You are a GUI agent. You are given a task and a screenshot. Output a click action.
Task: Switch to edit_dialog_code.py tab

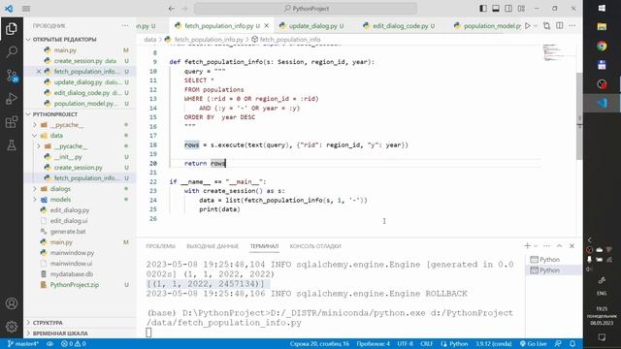pos(400,26)
